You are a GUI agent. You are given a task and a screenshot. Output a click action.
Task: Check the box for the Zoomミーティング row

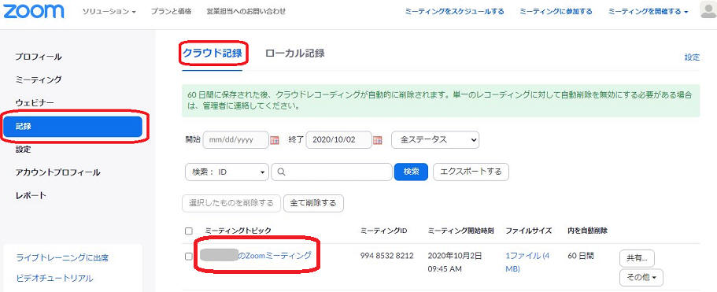click(188, 257)
